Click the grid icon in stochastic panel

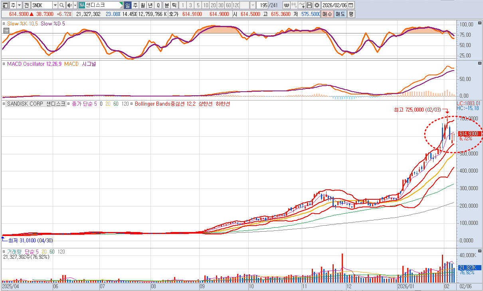(x=6, y=30)
